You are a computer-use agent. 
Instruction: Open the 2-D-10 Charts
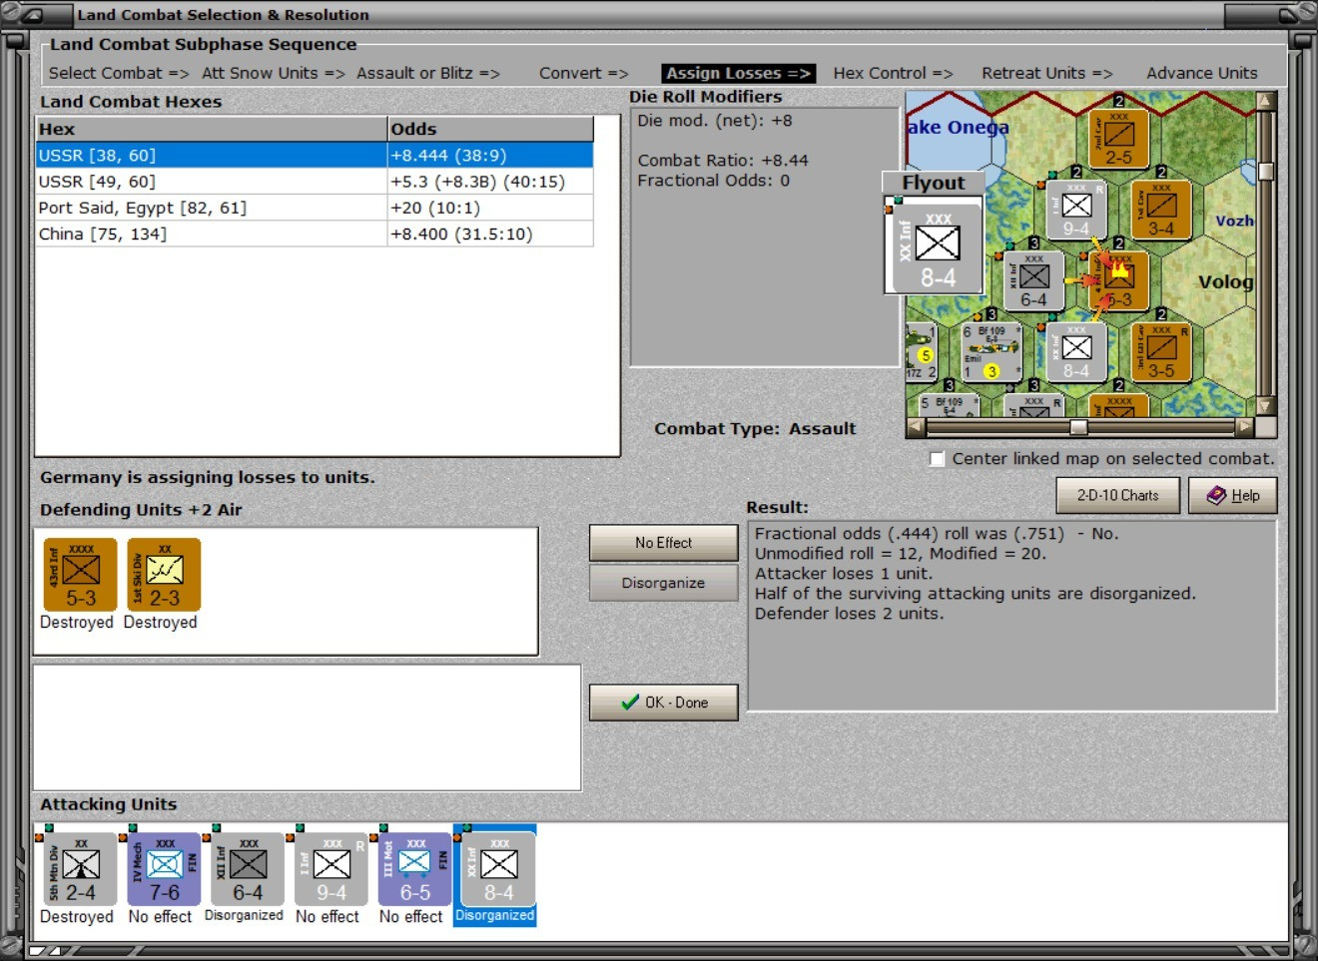(1118, 495)
